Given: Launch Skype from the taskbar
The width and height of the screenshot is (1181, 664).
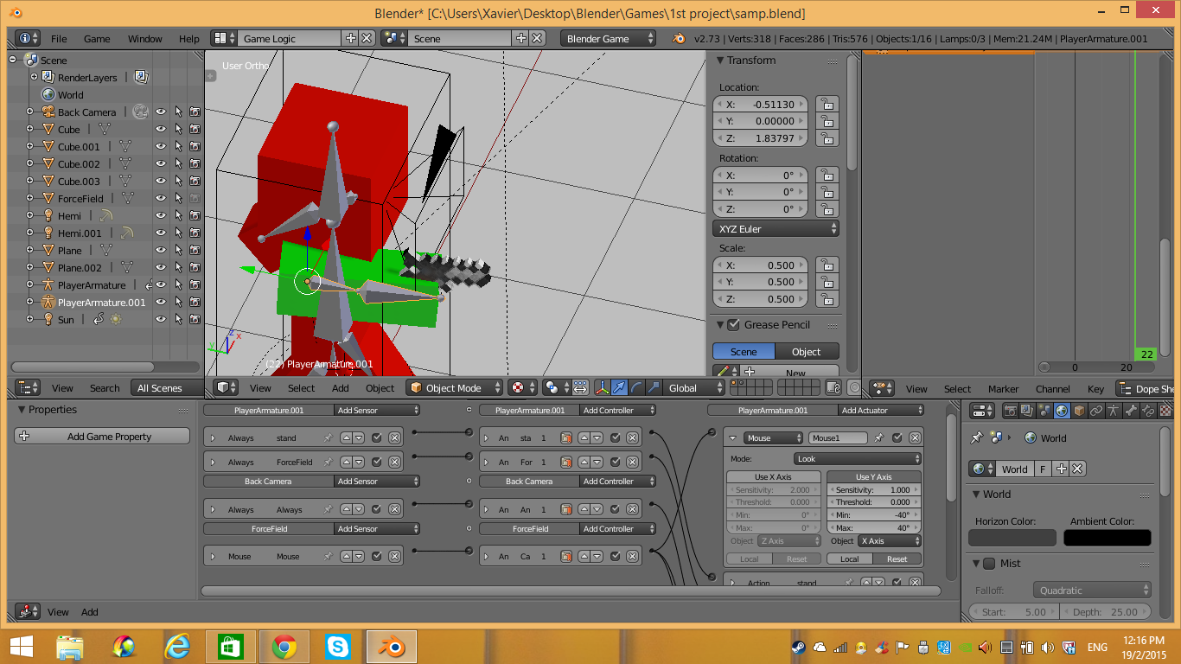Looking at the screenshot, I should 338,646.
